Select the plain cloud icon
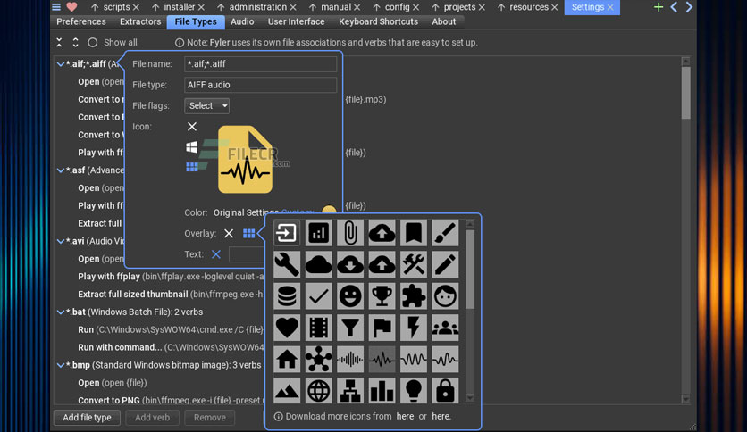This screenshot has height=432, width=747. click(319, 264)
